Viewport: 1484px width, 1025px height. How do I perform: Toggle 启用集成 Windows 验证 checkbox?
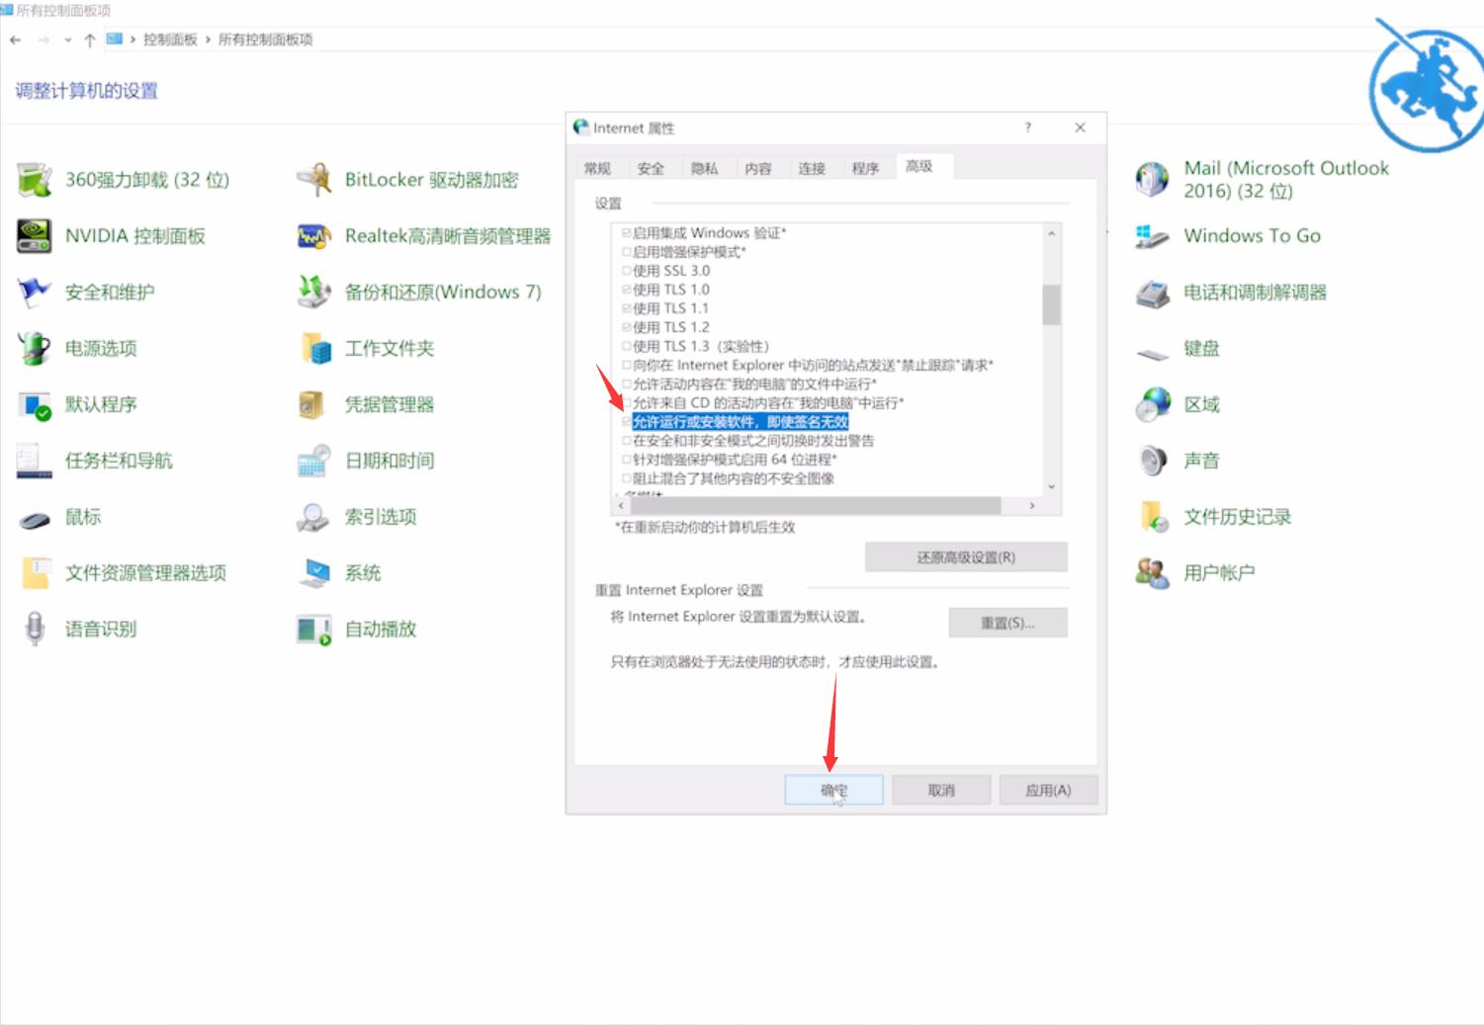626,233
